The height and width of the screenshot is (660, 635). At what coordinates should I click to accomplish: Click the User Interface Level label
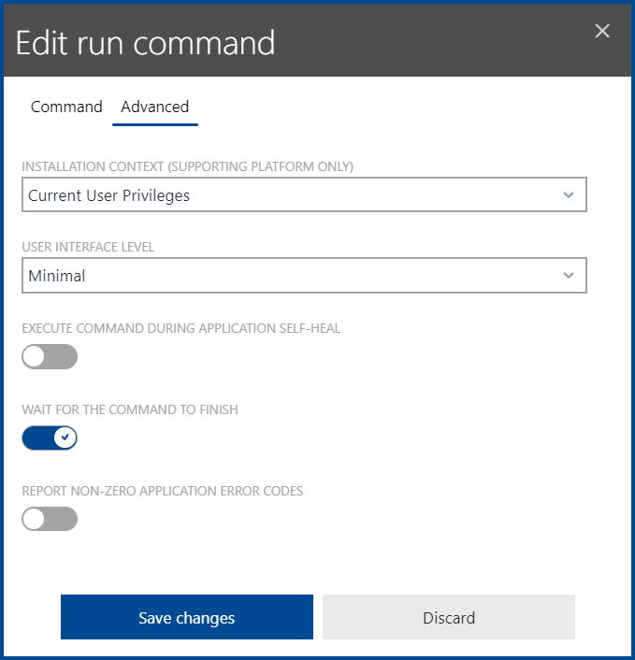coord(88,247)
